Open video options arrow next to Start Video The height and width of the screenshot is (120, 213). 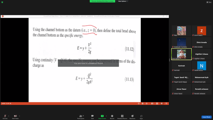coord(20,116)
